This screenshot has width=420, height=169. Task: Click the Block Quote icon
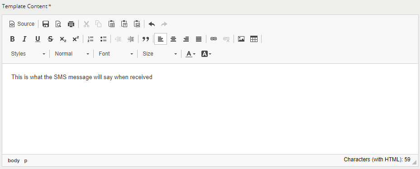(x=146, y=39)
